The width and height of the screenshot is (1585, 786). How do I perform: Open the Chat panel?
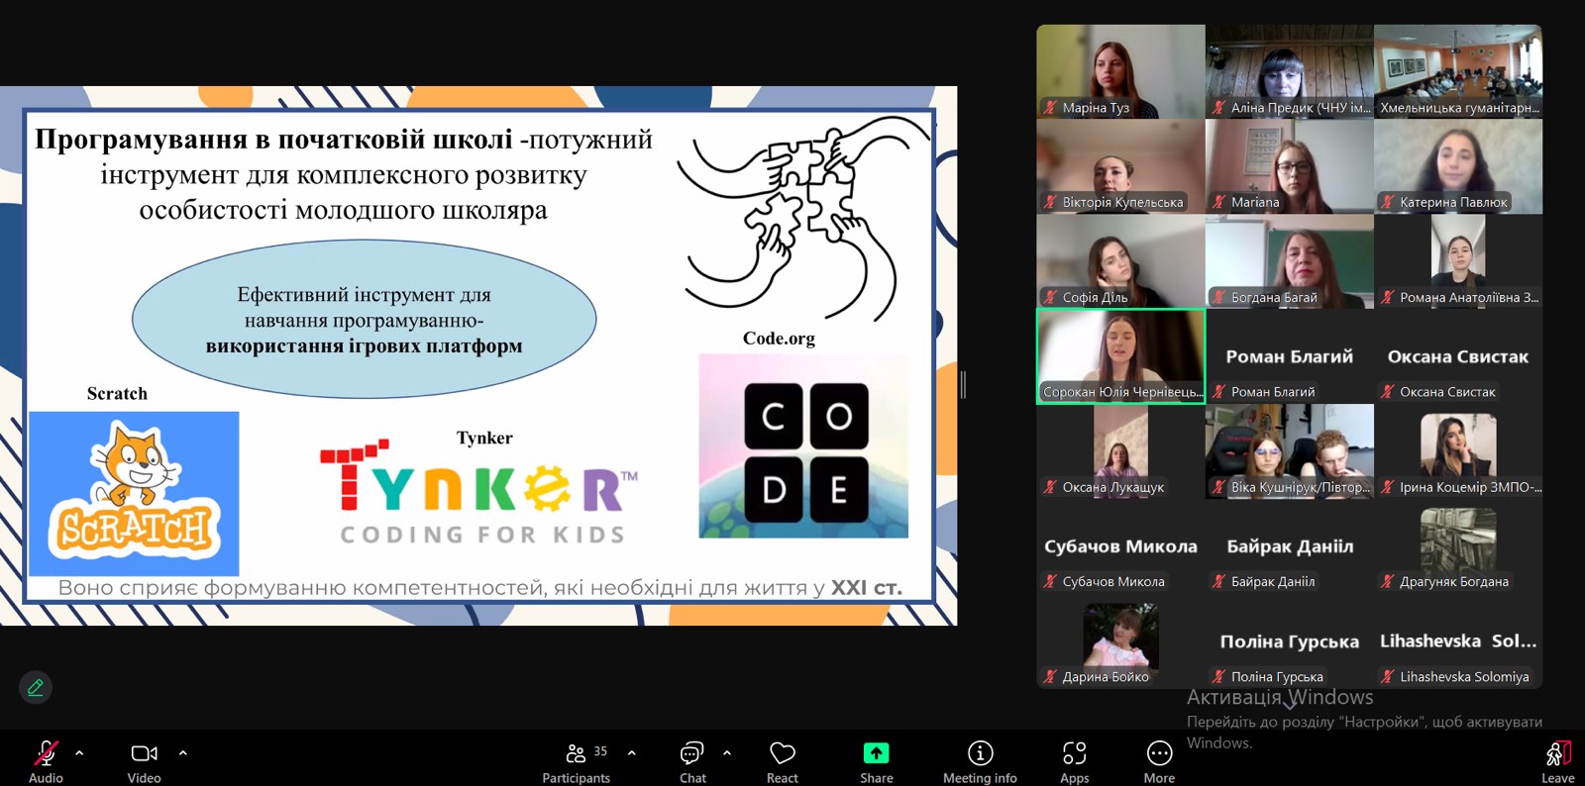point(692,760)
